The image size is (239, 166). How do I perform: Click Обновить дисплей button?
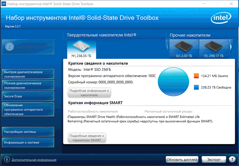(182, 160)
